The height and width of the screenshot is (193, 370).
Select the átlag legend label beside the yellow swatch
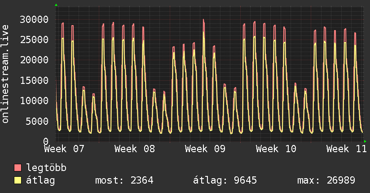(40, 180)
